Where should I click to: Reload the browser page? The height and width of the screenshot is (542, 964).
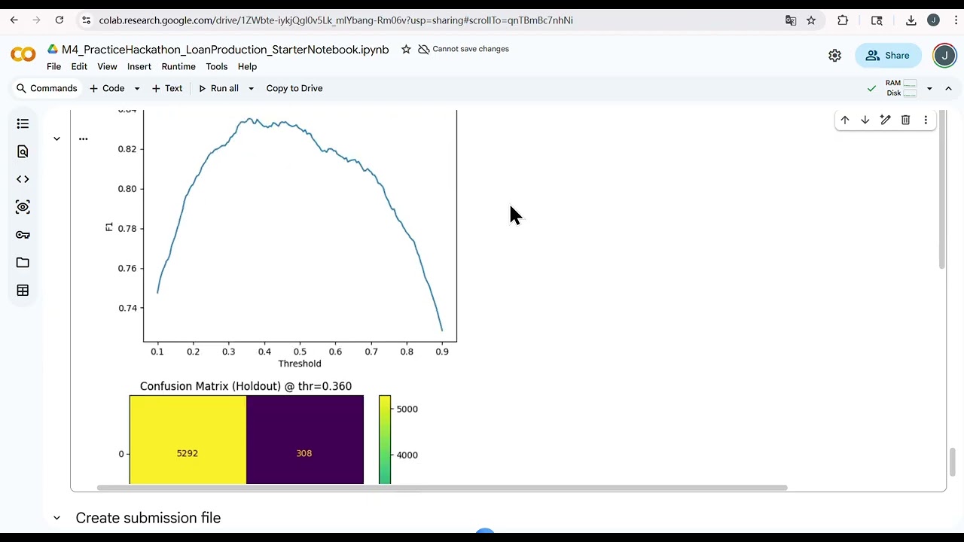click(59, 20)
